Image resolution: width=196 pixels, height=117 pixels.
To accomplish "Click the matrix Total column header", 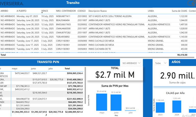I will click(x=67, y=69).
